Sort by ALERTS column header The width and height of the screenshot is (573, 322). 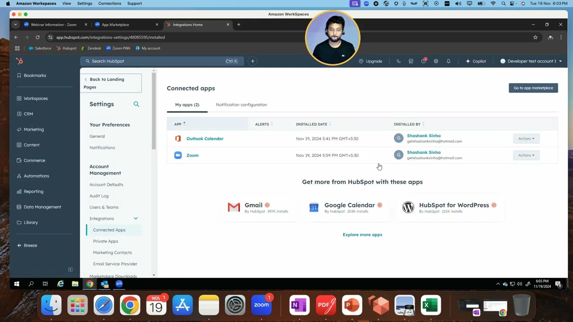264,124
